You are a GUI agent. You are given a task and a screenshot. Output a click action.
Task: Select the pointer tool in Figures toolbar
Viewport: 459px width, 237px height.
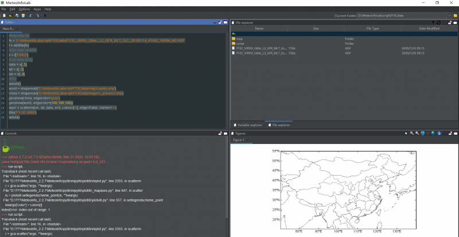[405, 133]
